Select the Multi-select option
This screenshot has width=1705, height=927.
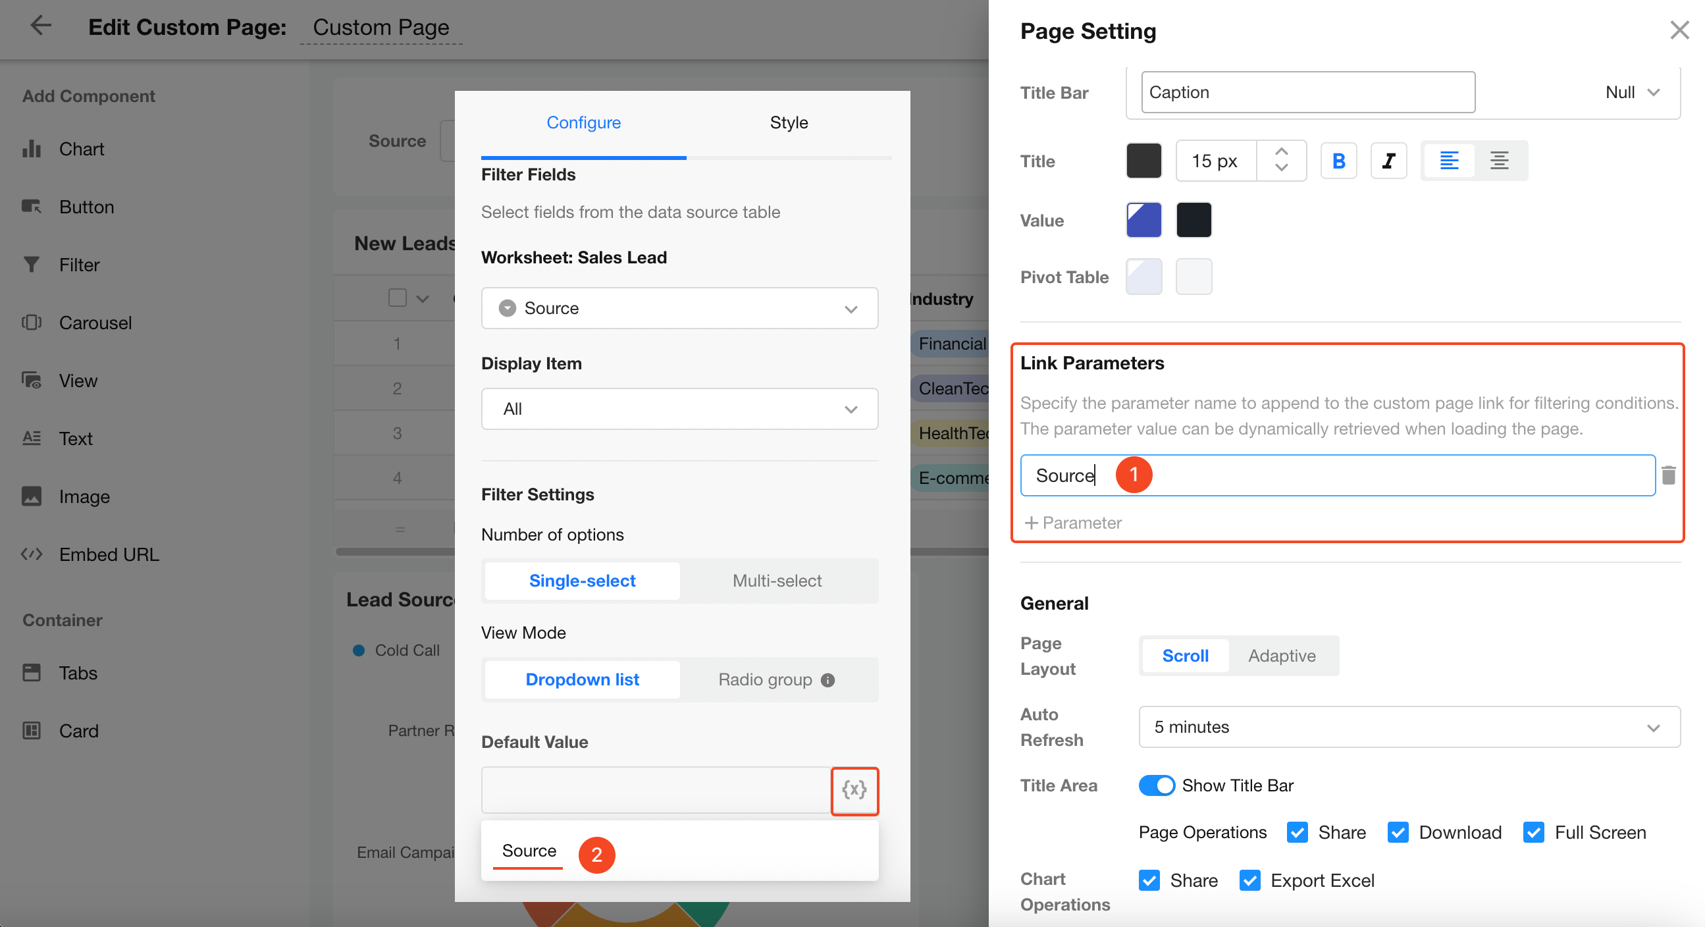pos(776,581)
